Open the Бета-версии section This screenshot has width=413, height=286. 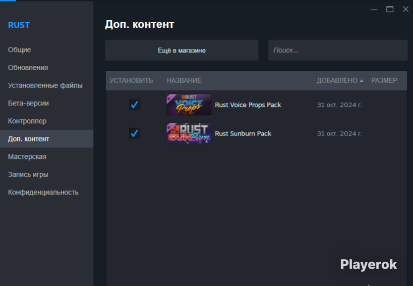pyautogui.click(x=28, y=103)
